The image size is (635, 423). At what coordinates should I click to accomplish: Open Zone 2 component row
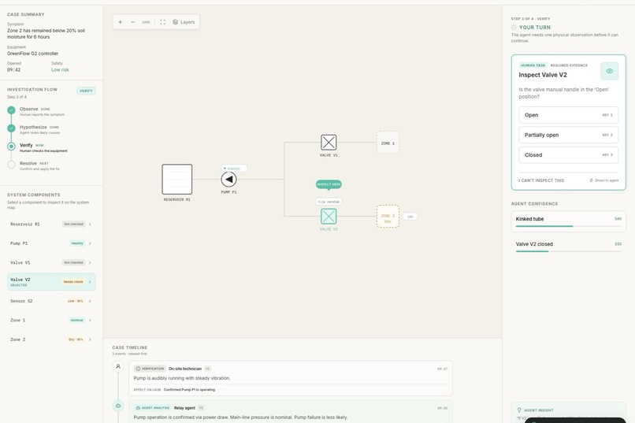51,340
